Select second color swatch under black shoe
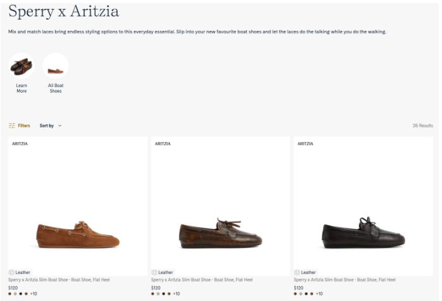 [301, 293]
